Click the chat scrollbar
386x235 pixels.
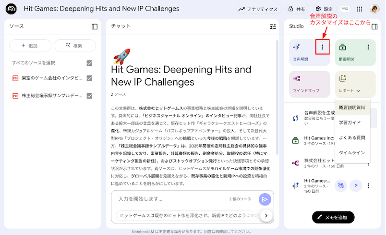(277, 97)
